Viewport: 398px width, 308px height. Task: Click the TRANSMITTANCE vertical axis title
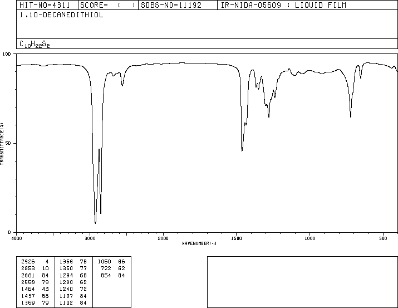tap(2, 144)
